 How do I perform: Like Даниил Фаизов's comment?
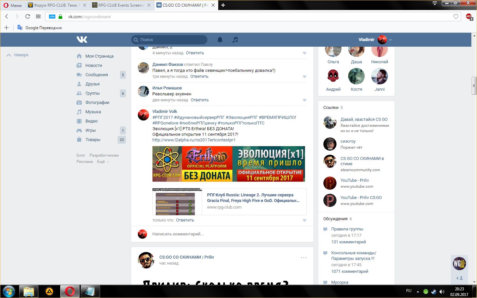(x=304, y=76)
